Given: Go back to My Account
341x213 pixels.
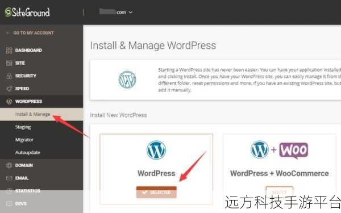Looking at the screenshot, I should (x=34, y=33).
